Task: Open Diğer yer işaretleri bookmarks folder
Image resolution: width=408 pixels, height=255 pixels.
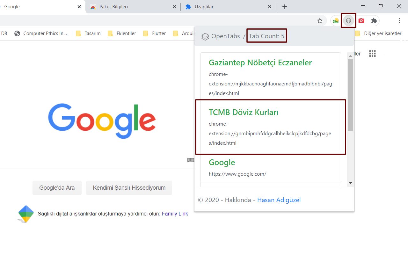Action: (379, 33)
